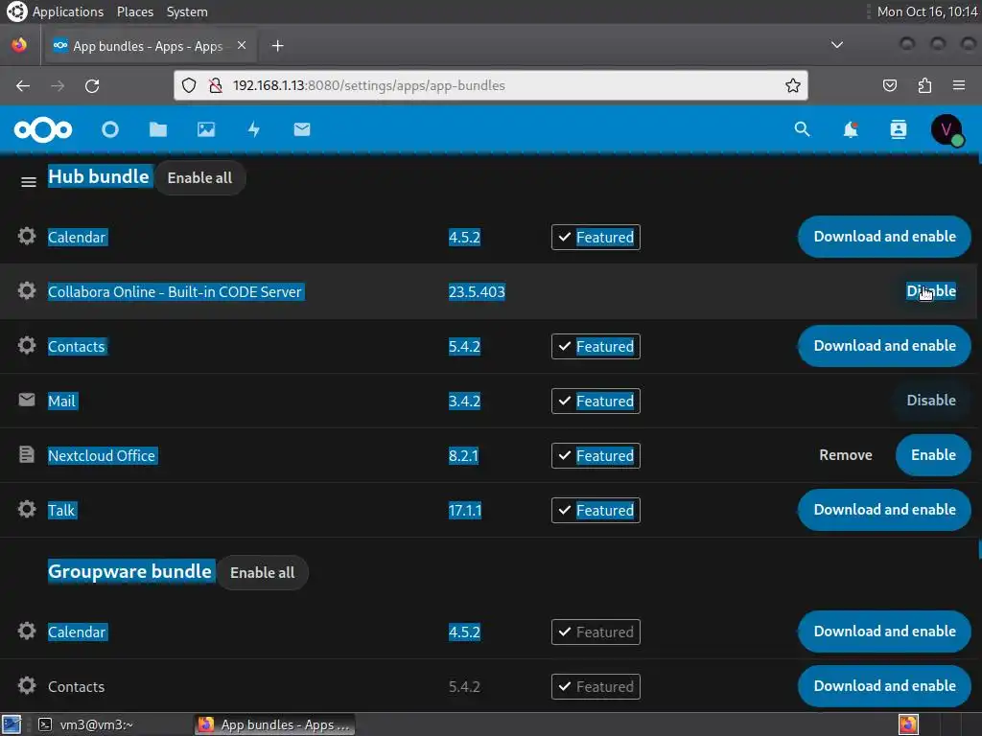The height and width of the screenshot is (736, 982).
Task: Select the Nextcloud Office app name
Action: point(102,455)
